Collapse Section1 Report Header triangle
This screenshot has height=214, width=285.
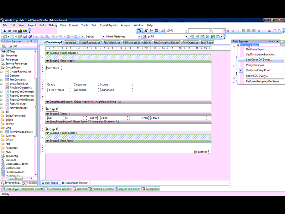tap(48, 53)
